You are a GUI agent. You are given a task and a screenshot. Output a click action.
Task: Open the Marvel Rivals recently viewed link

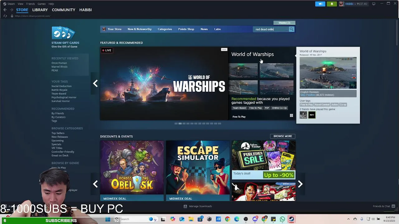(60, 67)
